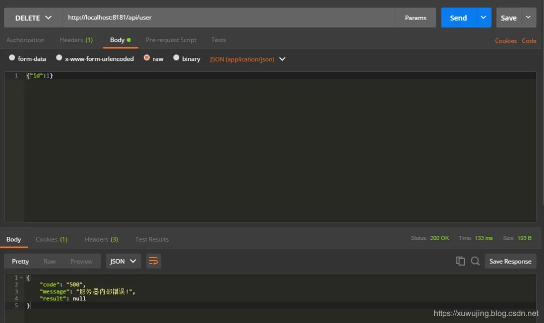Open response Headers (3) tab
Screen dimensions: 544x323
tap(101, 239)
